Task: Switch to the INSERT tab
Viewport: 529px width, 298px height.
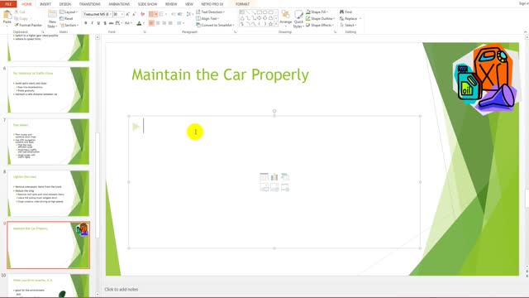Action: click(45, 4)
